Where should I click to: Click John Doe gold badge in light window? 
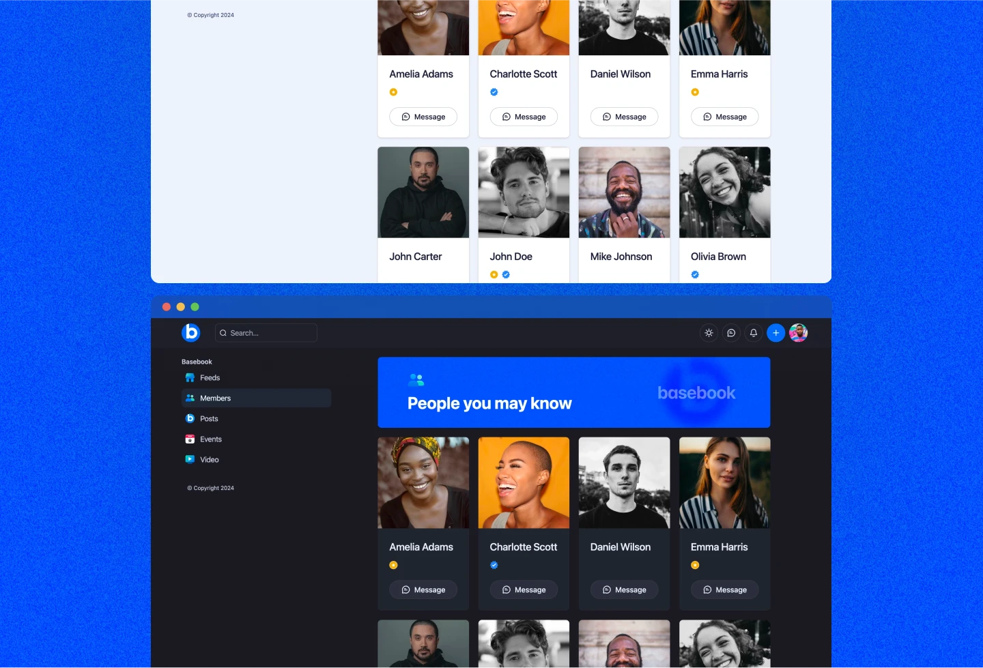(x=494, y=275)
